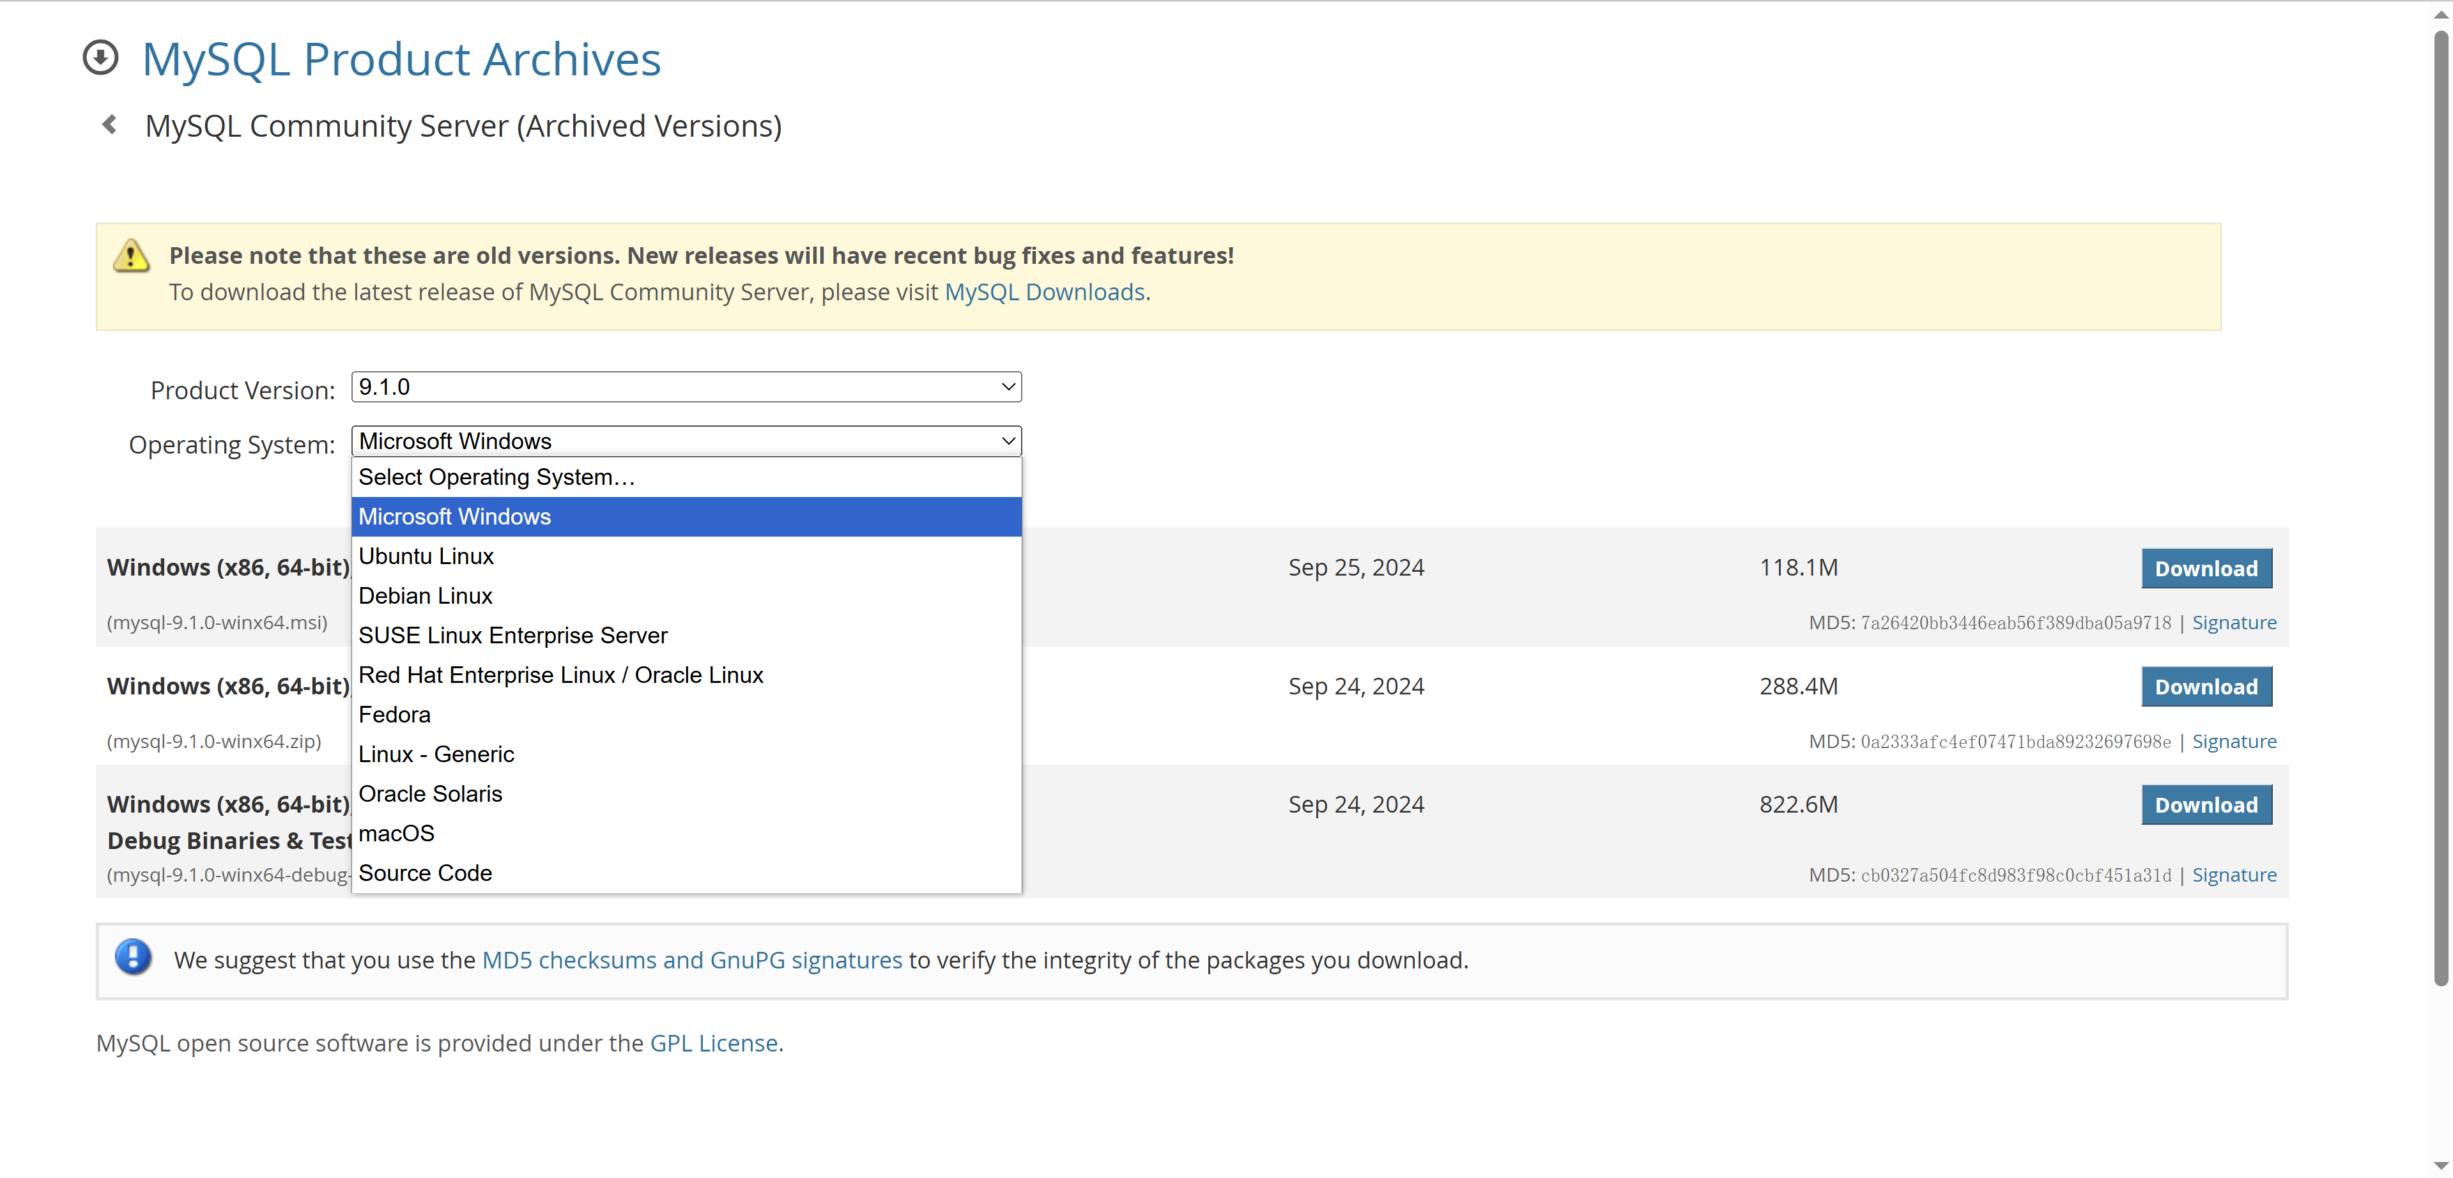2453x1178 pixels.
Task: Click the back chevron beside Community Server
Action: point(111,126)
